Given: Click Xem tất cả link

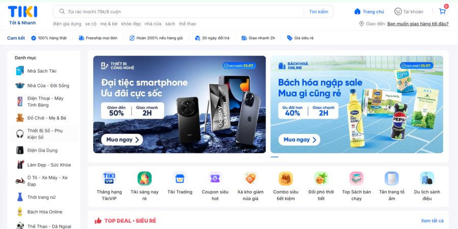Looking at the screenshot, I should click(432, 220).
